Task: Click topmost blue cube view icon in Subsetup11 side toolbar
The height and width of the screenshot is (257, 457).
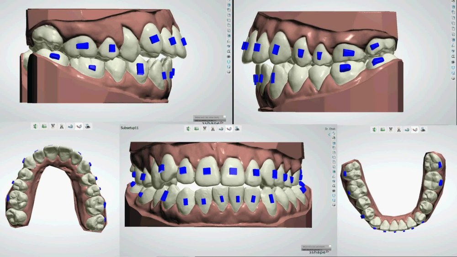Action: [334, 143]
